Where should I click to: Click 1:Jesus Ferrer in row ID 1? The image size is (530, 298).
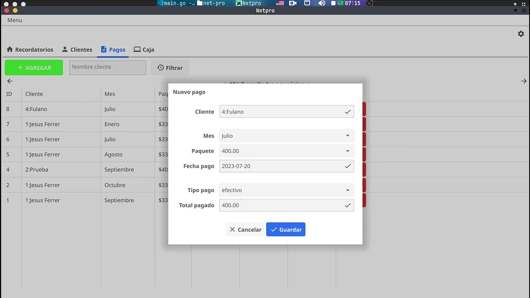click(43, 200)
